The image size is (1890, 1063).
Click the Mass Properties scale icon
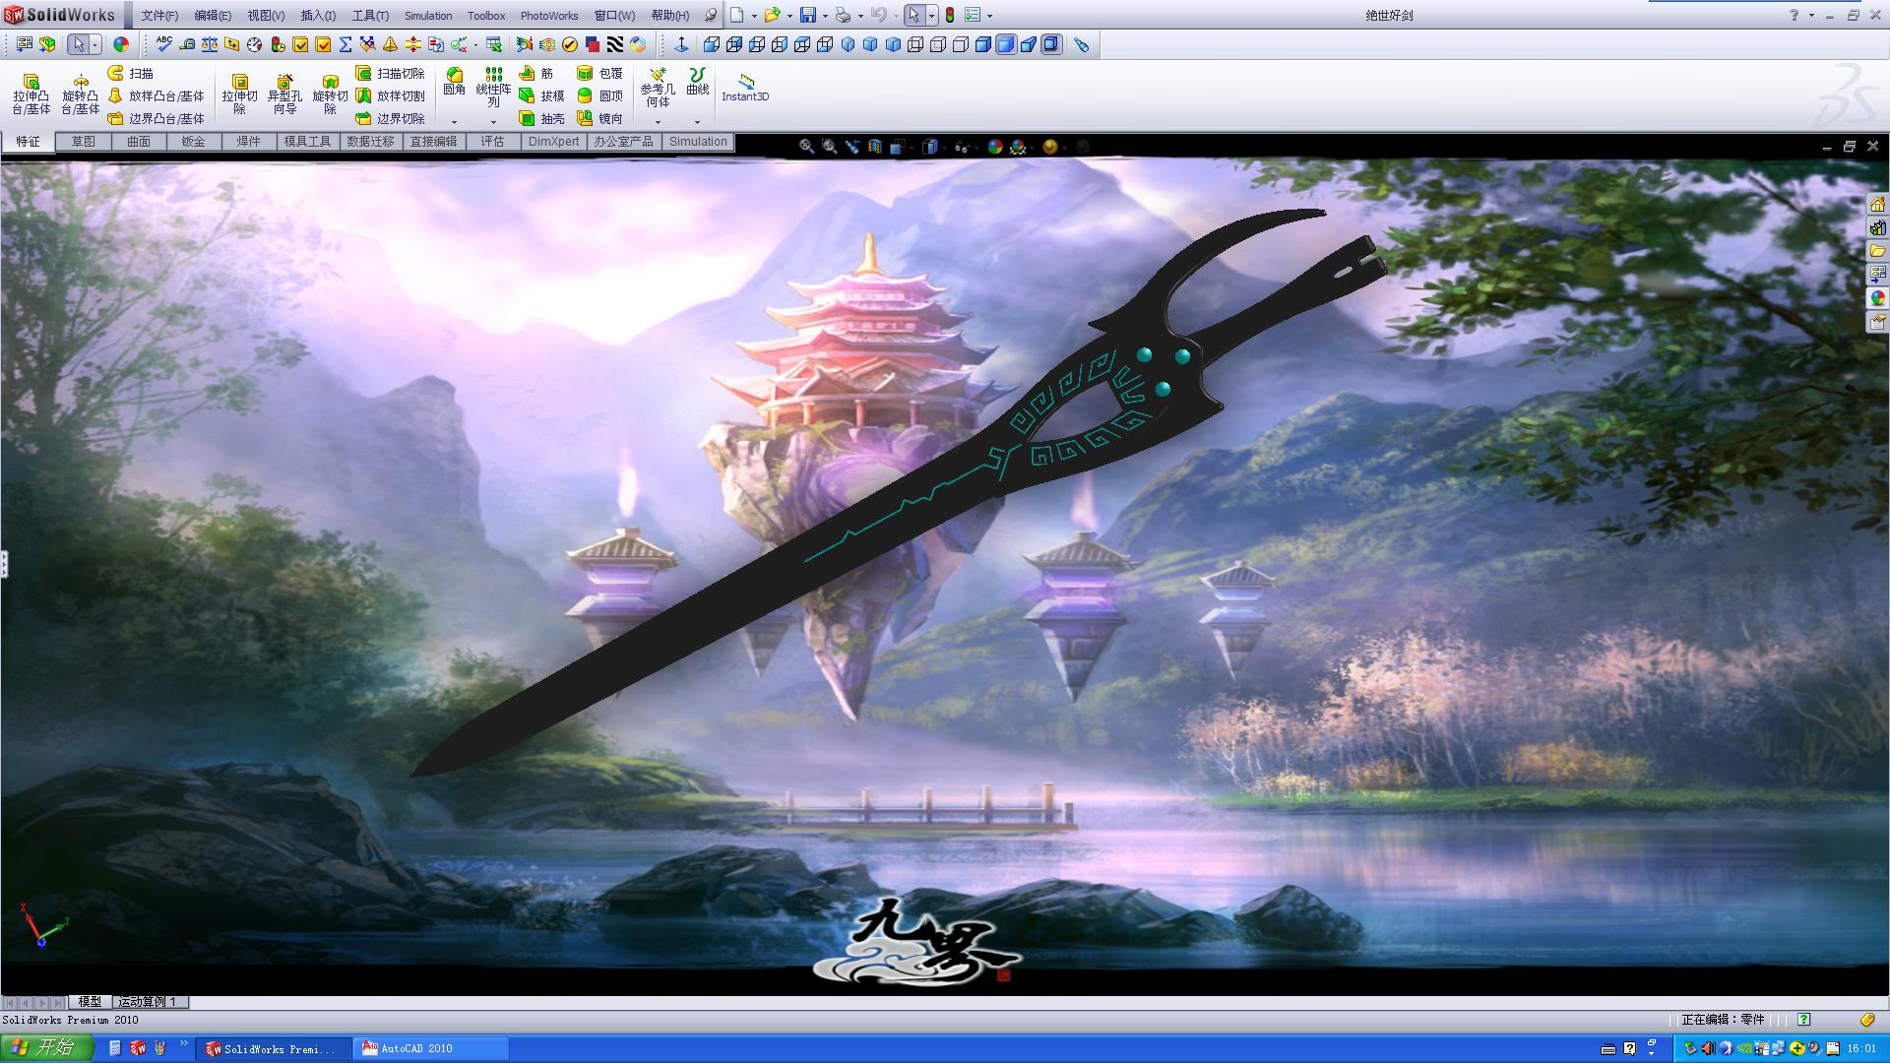coord(210,44)
